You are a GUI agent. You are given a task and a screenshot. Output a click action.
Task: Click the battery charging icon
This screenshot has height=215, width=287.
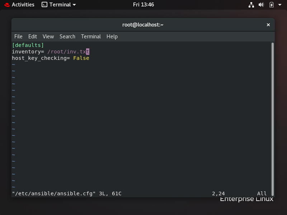pos(272,5)
